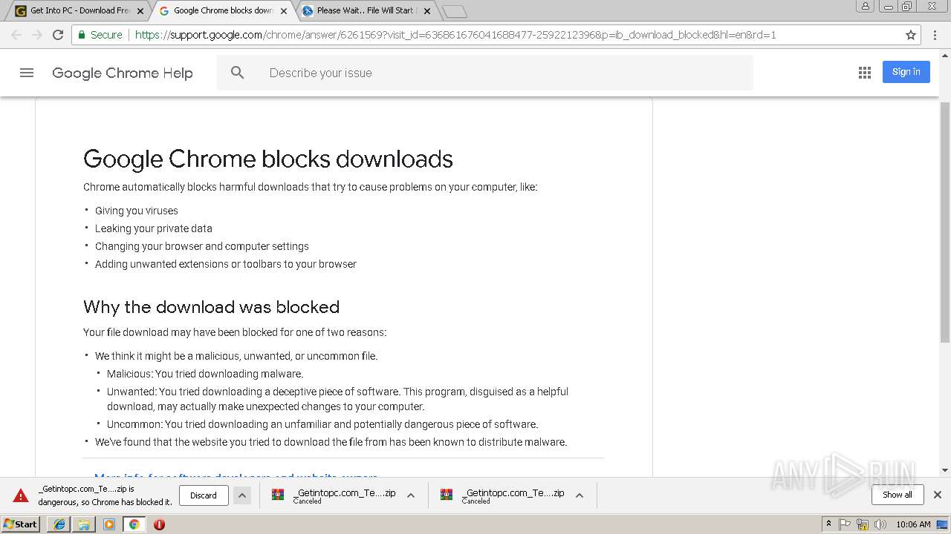Viewport: 951px width, 534px height.
Task: Open the media player taskbar icon
Action: pos(109,524)
